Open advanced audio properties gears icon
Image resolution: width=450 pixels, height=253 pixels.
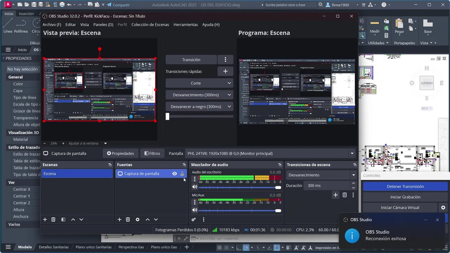coord(194,220)
